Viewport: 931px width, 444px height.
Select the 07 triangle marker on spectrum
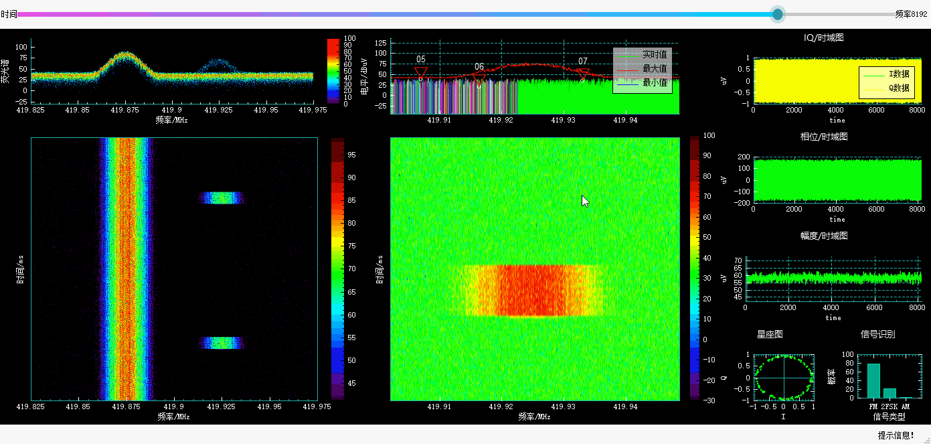pyautogui.click(x=583, y=73)
